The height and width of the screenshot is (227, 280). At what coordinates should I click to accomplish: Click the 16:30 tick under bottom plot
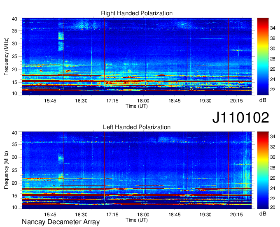[x=81, y=215]
